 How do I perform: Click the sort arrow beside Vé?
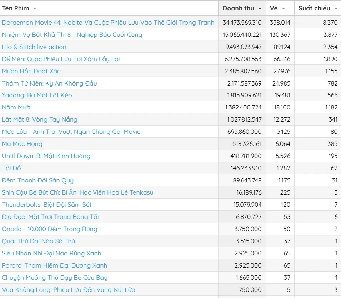point(283,8)
